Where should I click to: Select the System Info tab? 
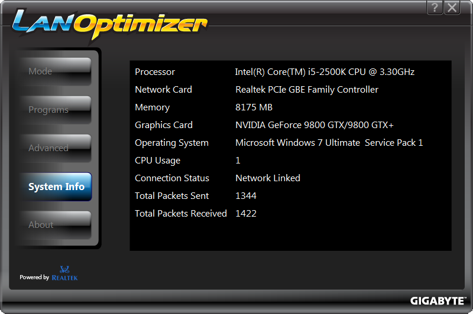click(x=56, y=187)
